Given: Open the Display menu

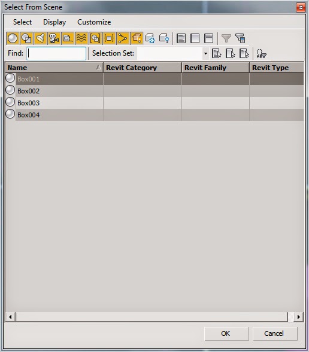Looking at the screenshot, I should [54, 22].
